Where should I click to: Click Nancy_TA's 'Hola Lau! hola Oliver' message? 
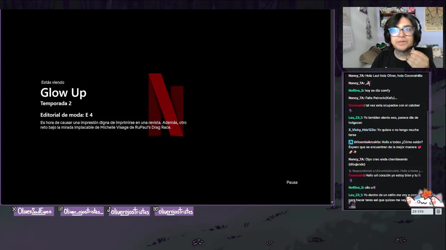[385, 76]
